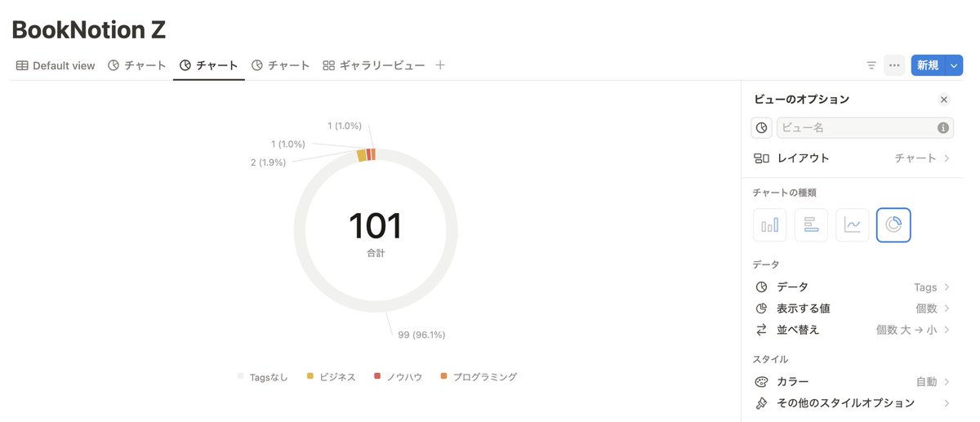Click the blue 新規 button
The image size is (980, 422).
pyautogui.click(x=928, y=65)
